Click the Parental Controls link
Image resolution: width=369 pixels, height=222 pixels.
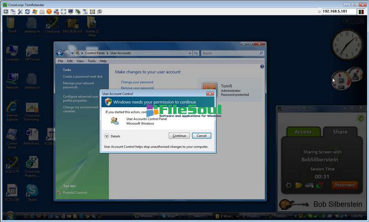pos(75,192)
